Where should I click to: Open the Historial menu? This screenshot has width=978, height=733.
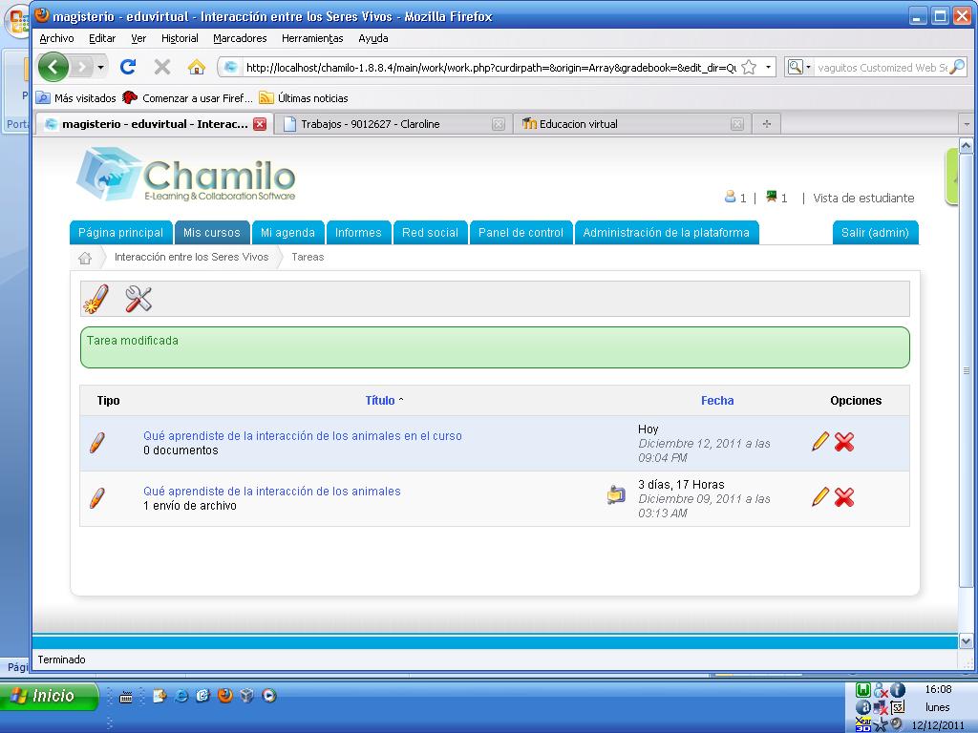(x=180, y=38)
